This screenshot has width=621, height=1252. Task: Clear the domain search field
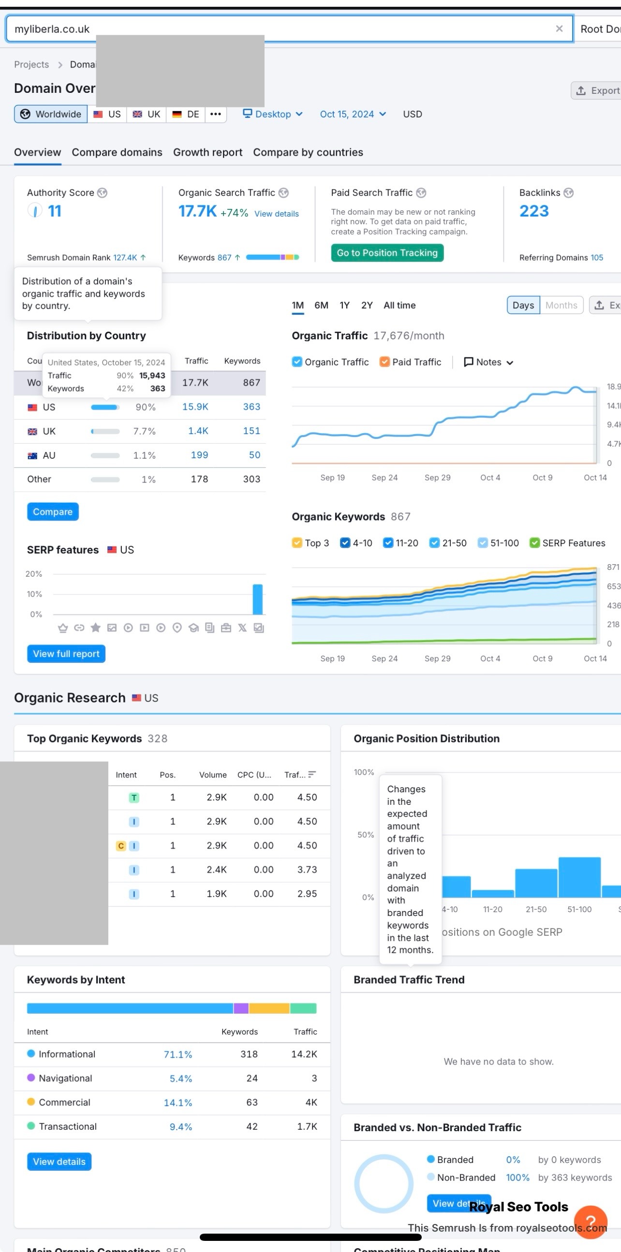click(x=559, y=29)
